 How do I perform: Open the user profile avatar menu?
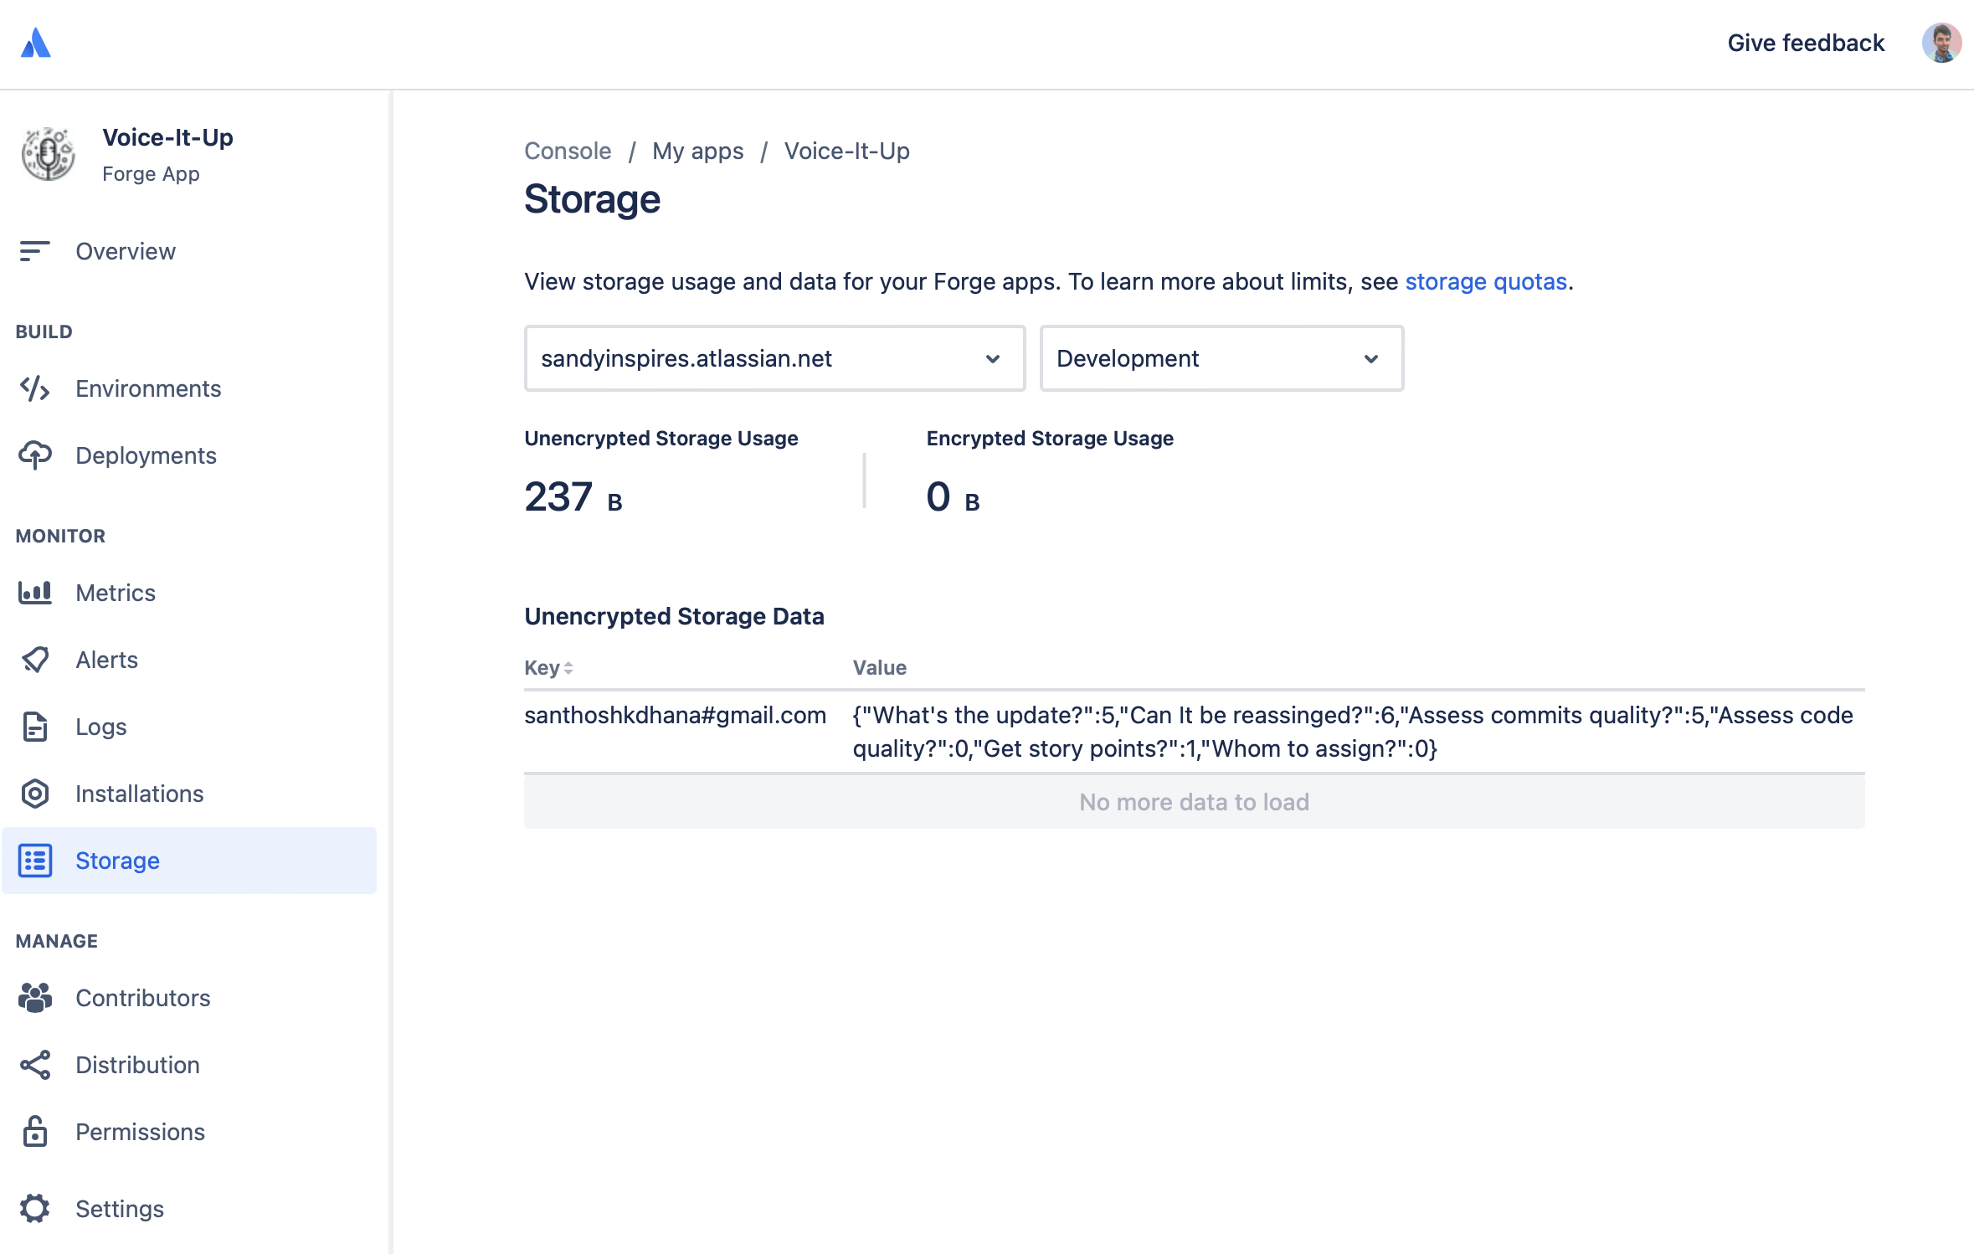[1941, 43]
